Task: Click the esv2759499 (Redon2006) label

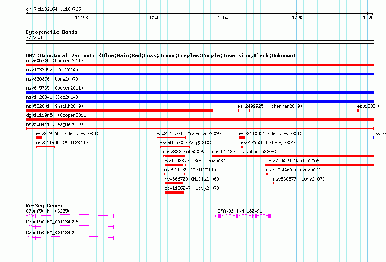Action: coord(293,161)
